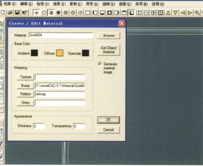Cancel the material dialog
Image resolution: width=203 pixels, height=166 pixels.
(x=108, y=130)
